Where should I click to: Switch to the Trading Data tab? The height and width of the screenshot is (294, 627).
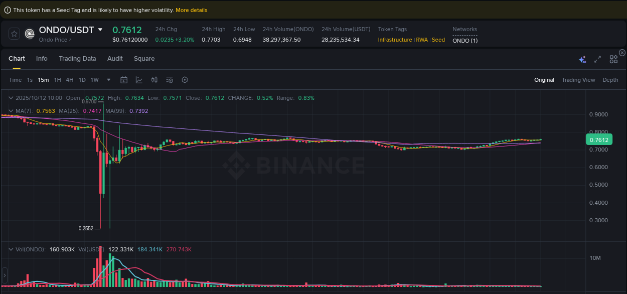(x=77, y=59)
